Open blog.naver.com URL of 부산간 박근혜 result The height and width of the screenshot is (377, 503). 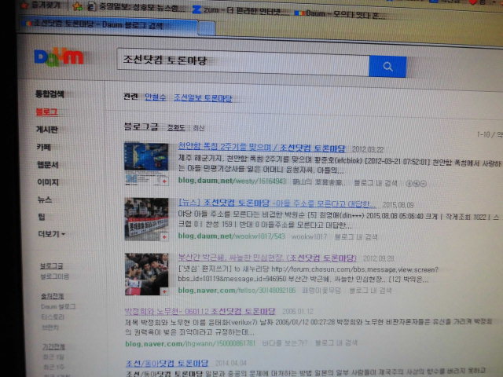click(237, 291)
